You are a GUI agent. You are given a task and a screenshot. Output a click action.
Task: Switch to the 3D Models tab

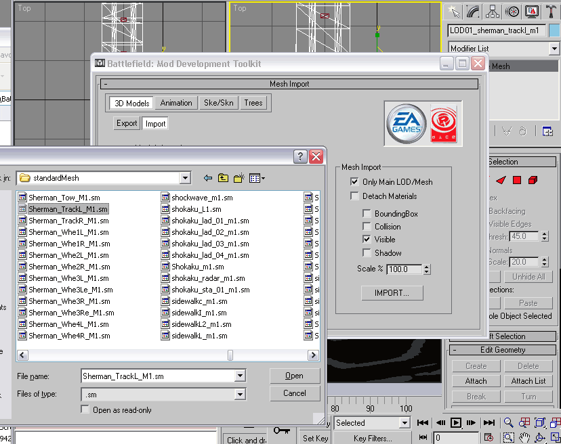(131, 103)
